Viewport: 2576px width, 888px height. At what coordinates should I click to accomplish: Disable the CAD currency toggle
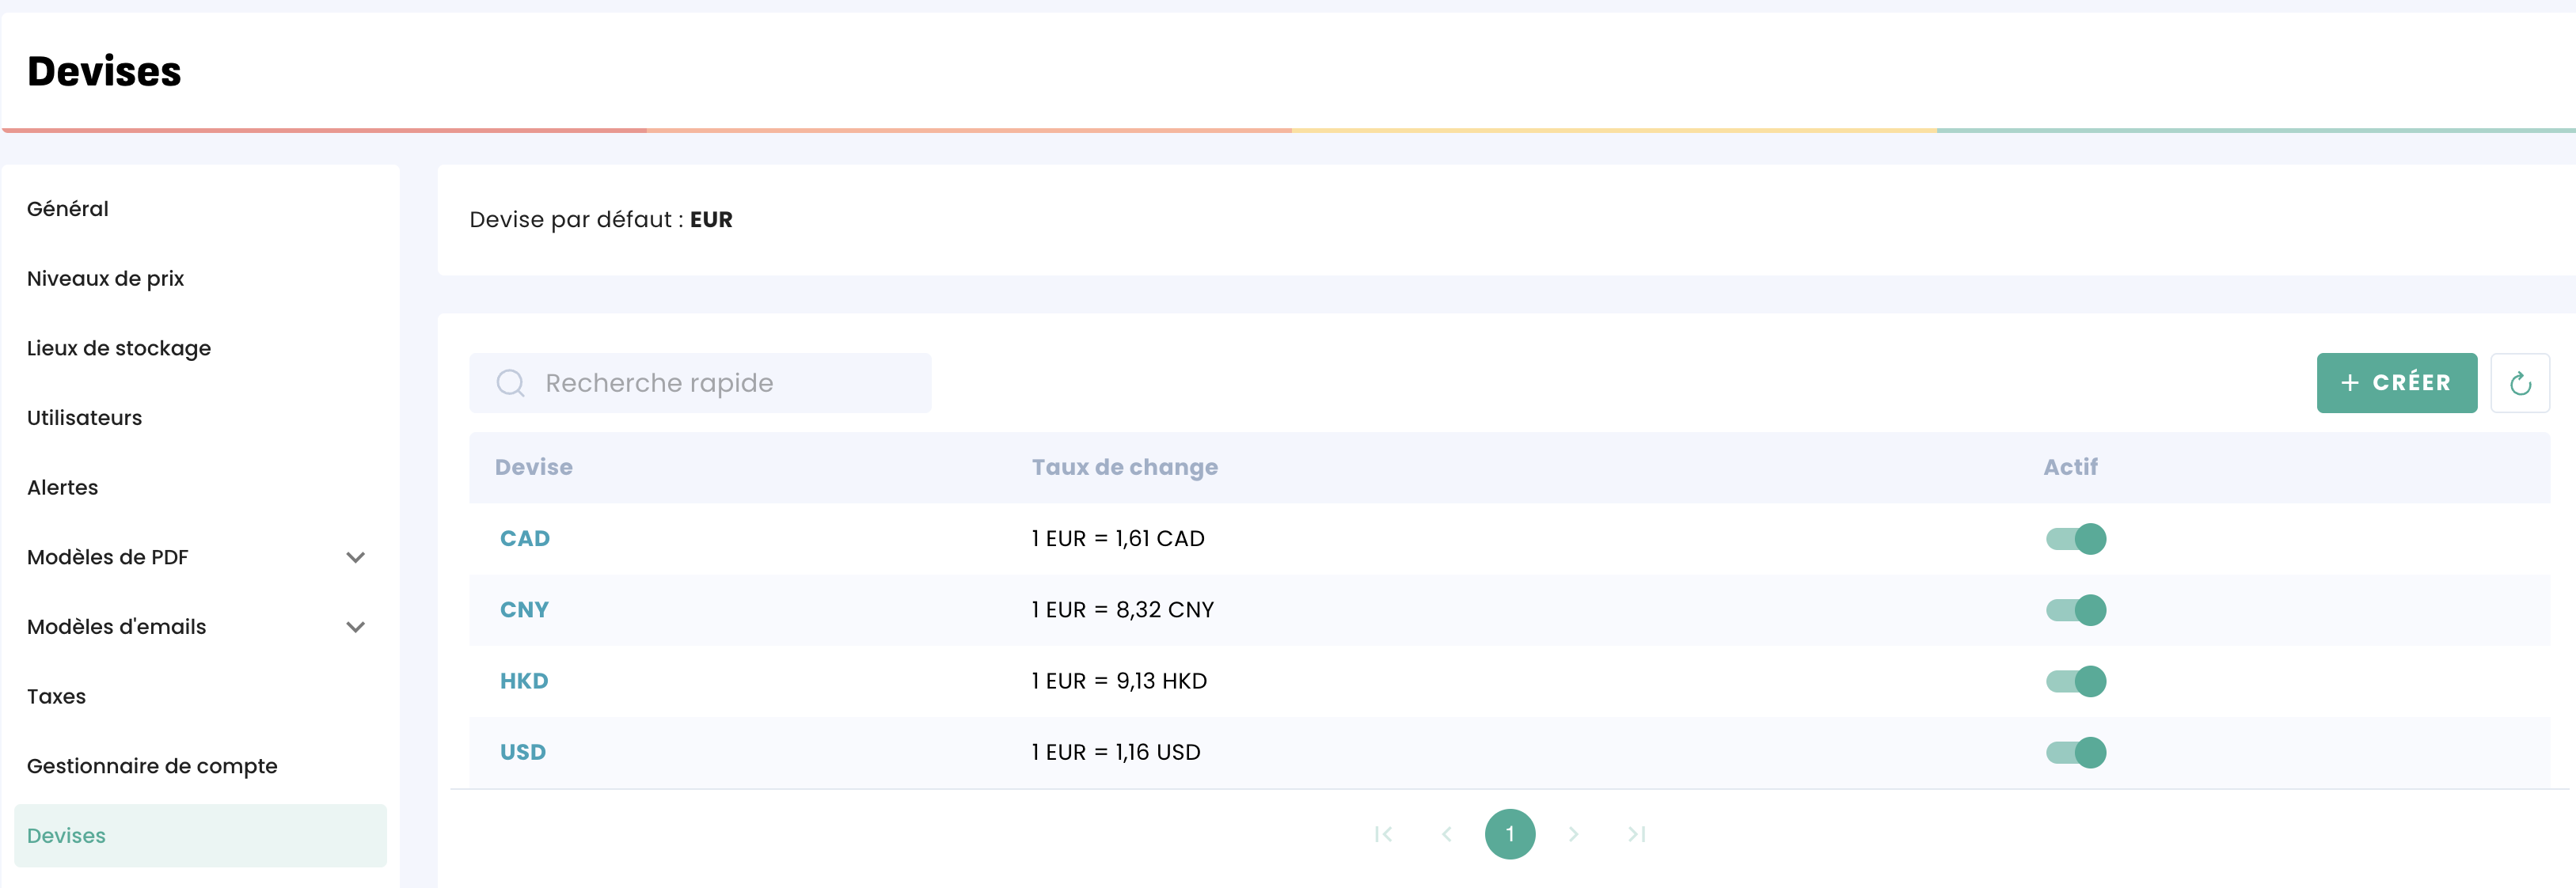click(x=2075, y=539)
